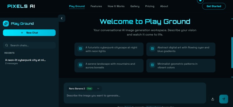Collapse the sidebar with the chevron button
The height and width of the screenshot is (107, 233).
tap(62, 18)
